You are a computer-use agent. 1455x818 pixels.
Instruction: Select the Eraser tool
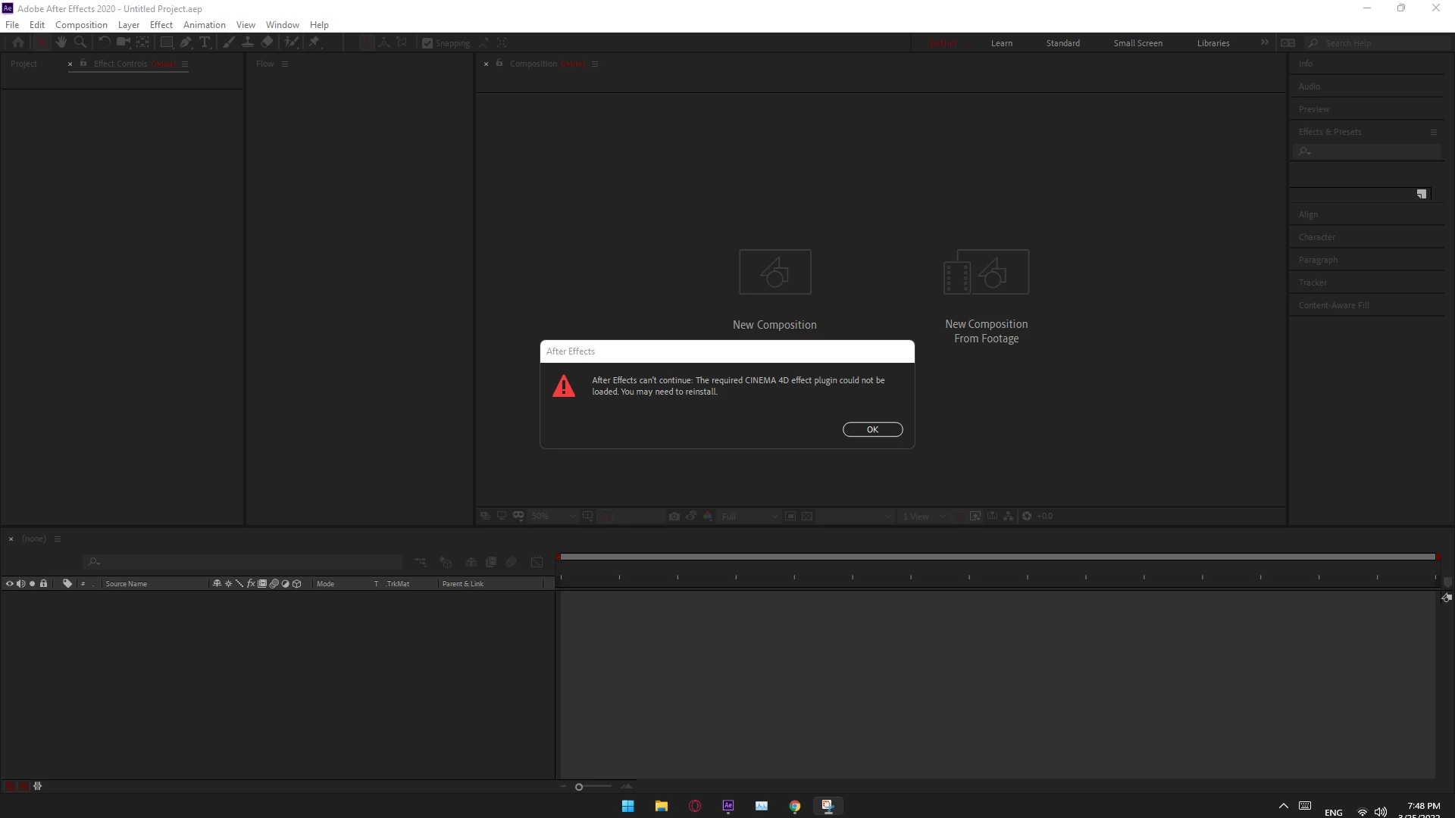click(268, 42)
